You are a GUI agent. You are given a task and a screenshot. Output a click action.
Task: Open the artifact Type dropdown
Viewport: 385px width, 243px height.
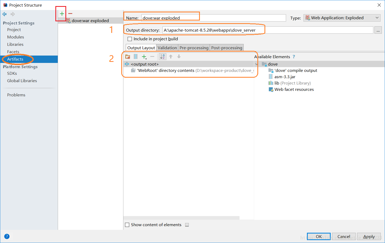[x=341, y=18]
